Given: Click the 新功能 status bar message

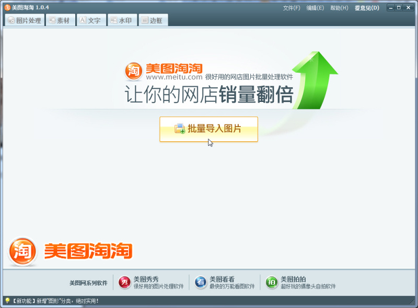Looking at the screenshot, I should pyautogui.click(x=56, y=301).
